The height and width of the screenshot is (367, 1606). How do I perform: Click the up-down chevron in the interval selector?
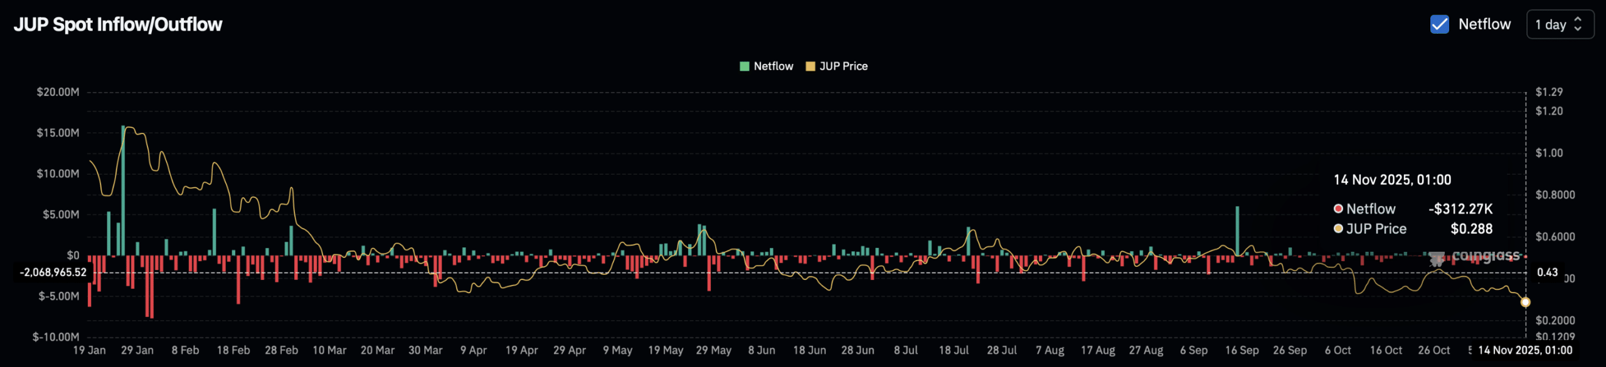pos(1578,24)
